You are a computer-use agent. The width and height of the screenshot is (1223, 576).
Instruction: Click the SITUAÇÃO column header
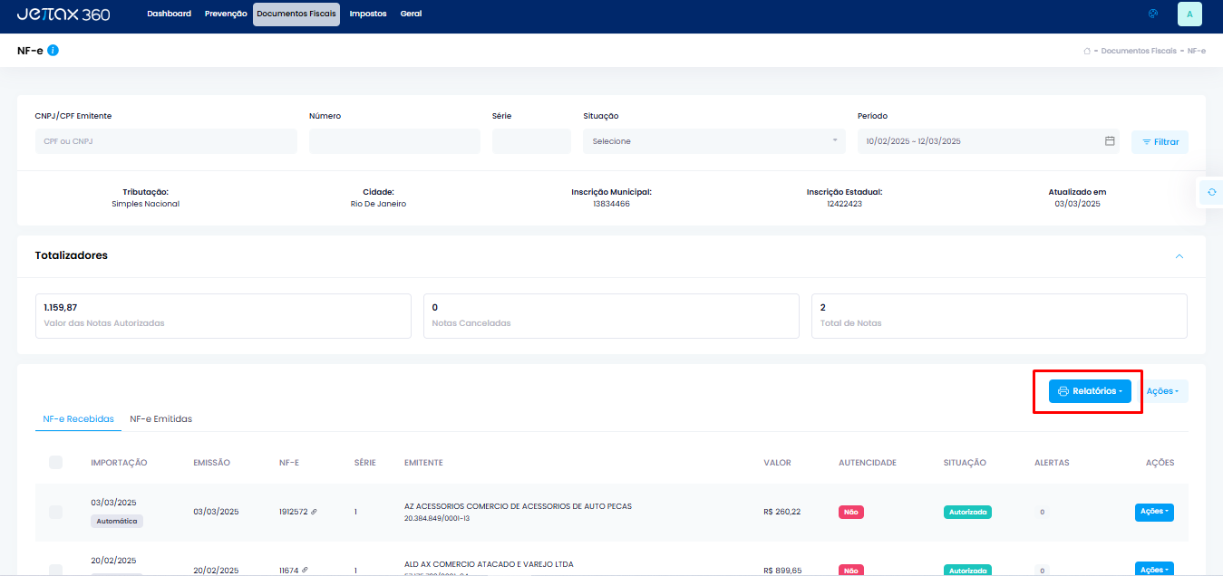pos(965,463)
